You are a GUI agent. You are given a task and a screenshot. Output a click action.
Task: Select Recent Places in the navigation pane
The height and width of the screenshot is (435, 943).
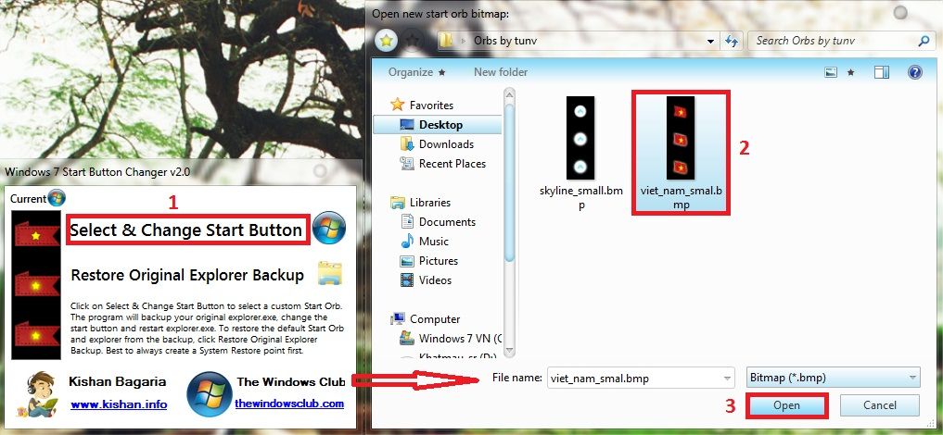pyautogui.click(x=452, y=163)
